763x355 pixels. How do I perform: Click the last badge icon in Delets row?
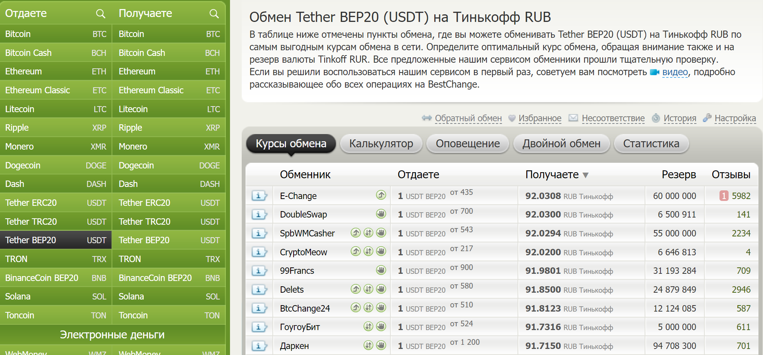381,289
